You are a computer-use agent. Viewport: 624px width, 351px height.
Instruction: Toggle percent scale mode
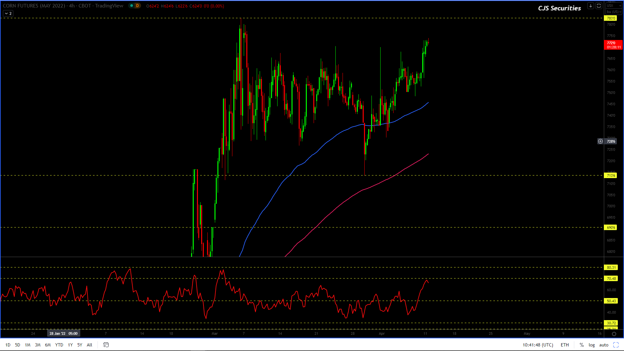click(x=581, y=345)
